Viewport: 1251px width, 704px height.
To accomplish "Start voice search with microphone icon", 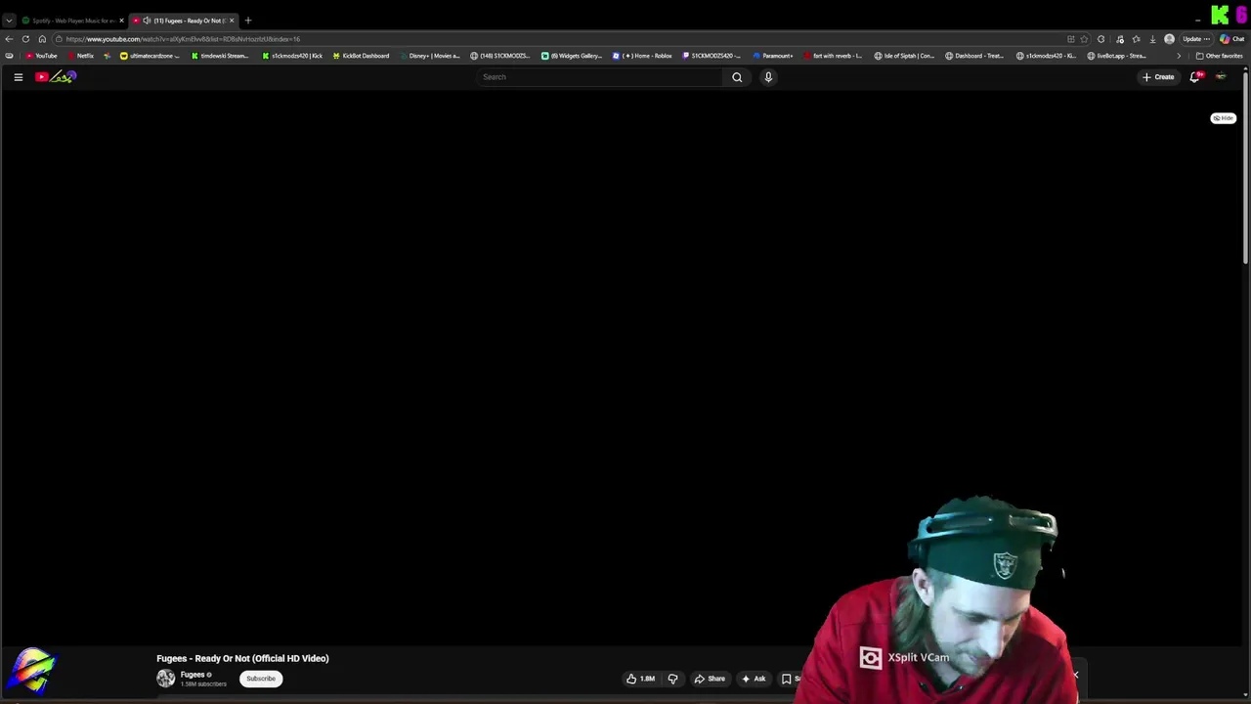I will coord(768,77).
